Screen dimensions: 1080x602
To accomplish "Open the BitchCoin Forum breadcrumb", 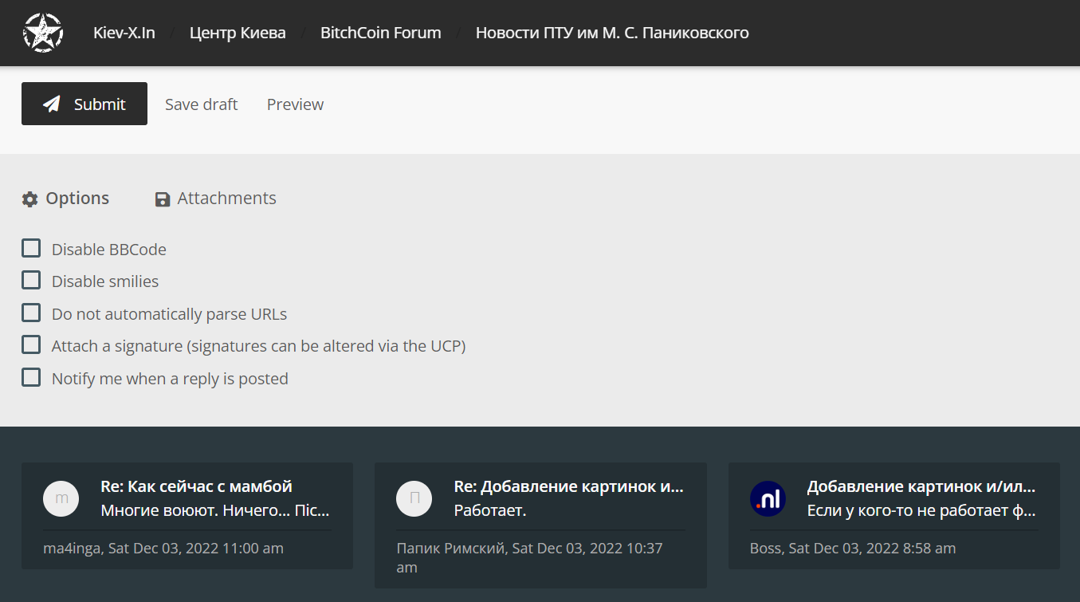I will (380, 33).
